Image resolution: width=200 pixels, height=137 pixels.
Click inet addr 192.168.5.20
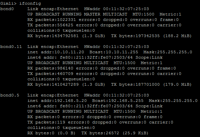click(x=57, y=101)
